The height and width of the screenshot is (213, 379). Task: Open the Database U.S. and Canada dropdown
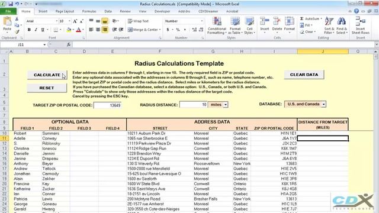[x=323, y=104]
